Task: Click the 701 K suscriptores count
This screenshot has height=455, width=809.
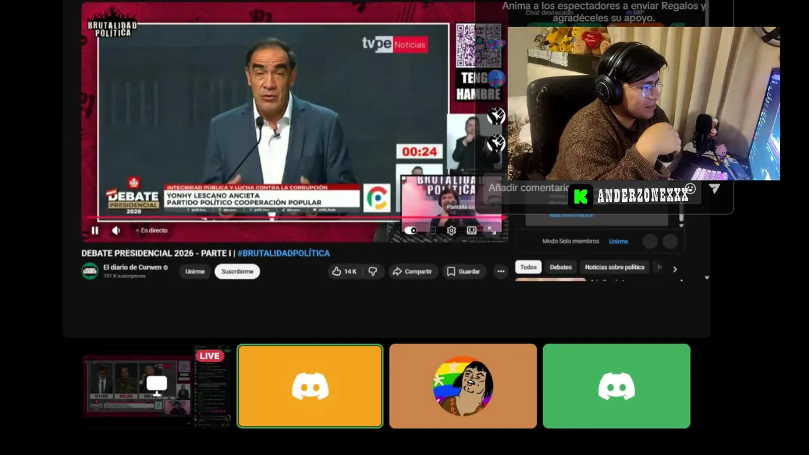Action: point(125,276)
